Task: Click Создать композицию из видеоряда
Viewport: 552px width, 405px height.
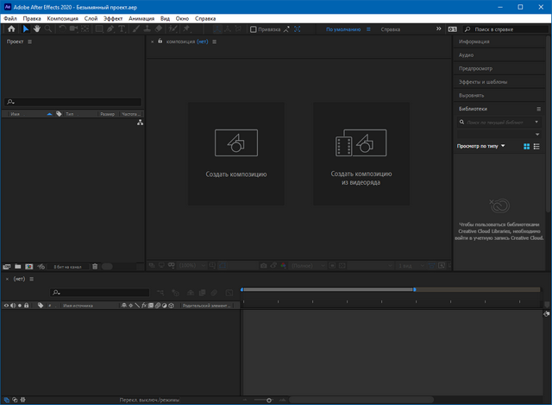Action: point(361,154)
